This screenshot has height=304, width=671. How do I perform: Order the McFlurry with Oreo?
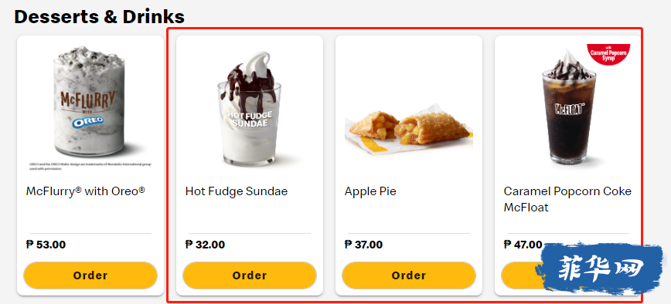tap(90, 275)
